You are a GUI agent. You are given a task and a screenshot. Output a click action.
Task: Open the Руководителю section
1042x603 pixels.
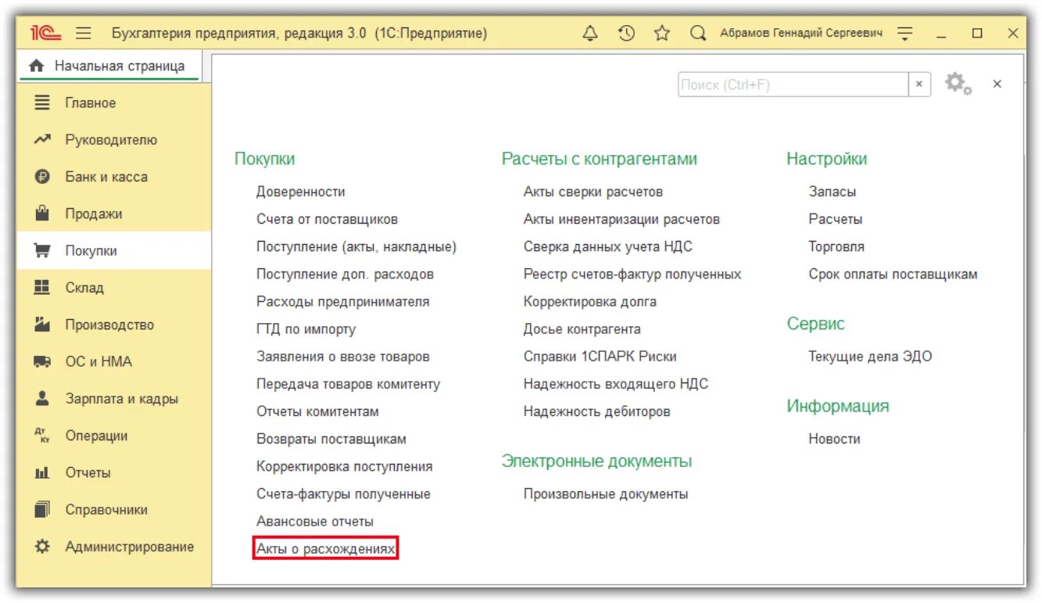pos(114,140)
